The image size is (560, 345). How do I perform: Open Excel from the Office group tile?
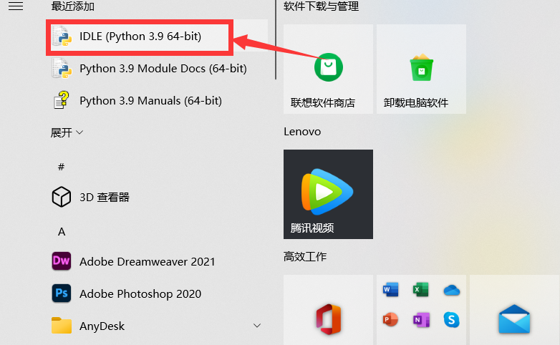[420, 290]
